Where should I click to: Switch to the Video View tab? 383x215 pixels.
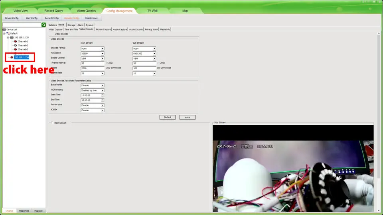coord(20,11)
